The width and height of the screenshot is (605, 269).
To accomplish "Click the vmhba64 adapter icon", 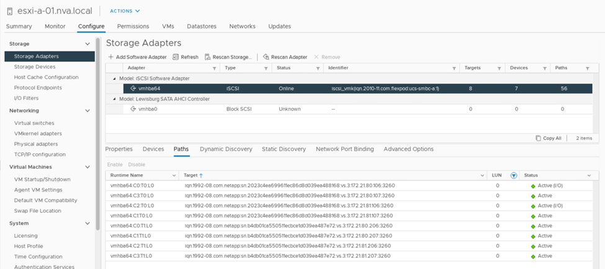I will coord(133,89).
